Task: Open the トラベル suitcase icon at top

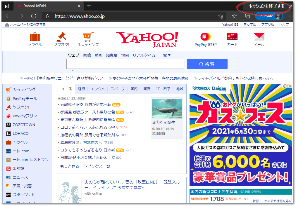Action: coord(35,37)
